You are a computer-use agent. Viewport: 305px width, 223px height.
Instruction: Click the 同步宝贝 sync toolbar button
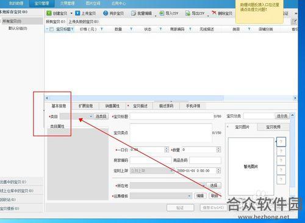pos(113,13)
